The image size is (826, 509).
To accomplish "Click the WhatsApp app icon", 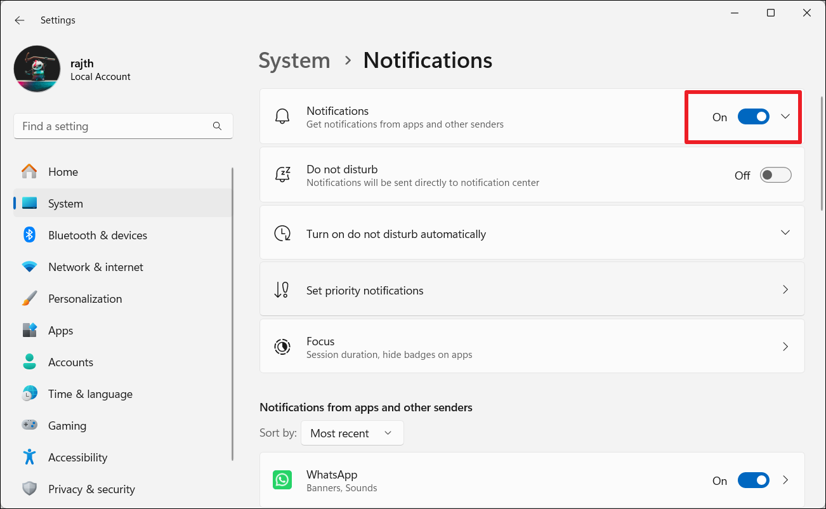I will [x=282, y=480].
